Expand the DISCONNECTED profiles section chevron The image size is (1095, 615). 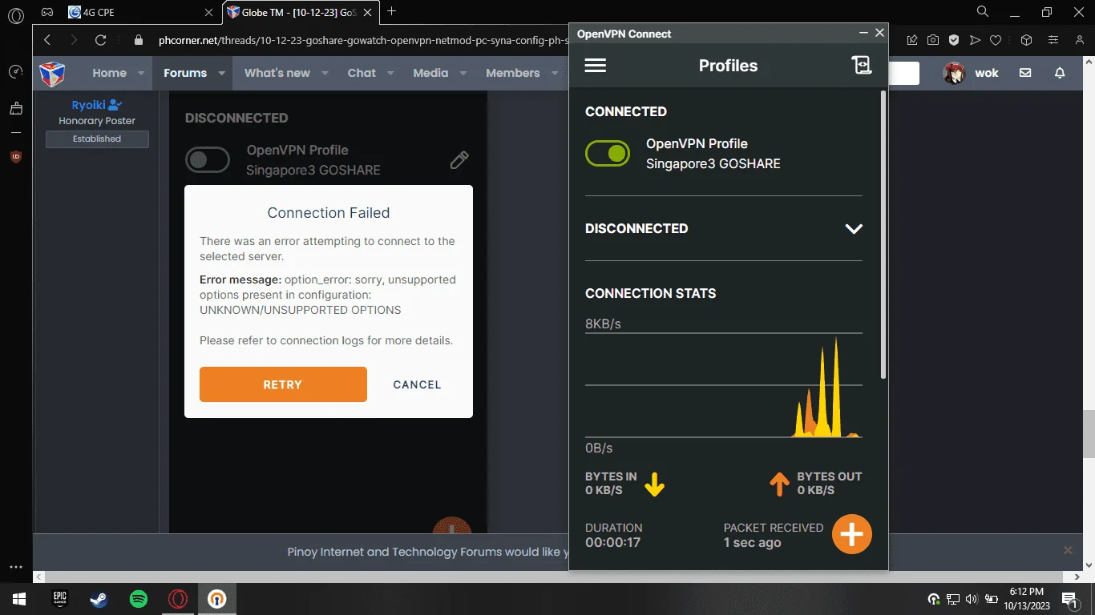[x=854, y=228]
